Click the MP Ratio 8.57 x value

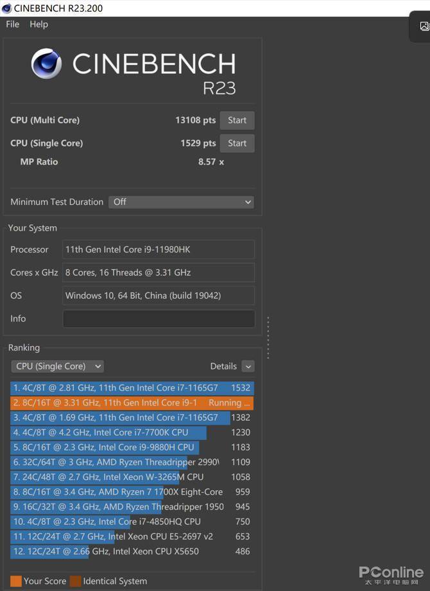[x=211, y=162]
